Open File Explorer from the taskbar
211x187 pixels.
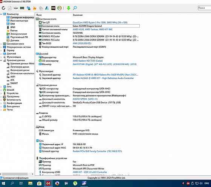tap(31, 183)
